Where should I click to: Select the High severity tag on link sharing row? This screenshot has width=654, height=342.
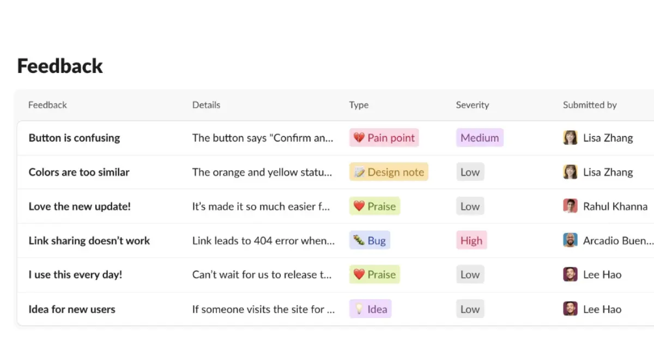(471, 240)
